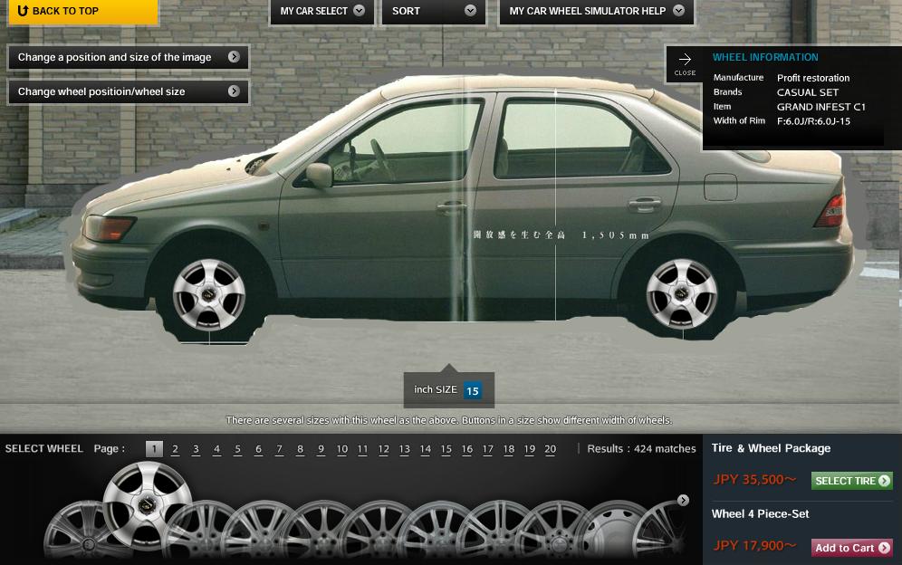
Task: Open MY CAR WHEEL SIMULATOR HELP menu
Action: (x=597, y=12)
